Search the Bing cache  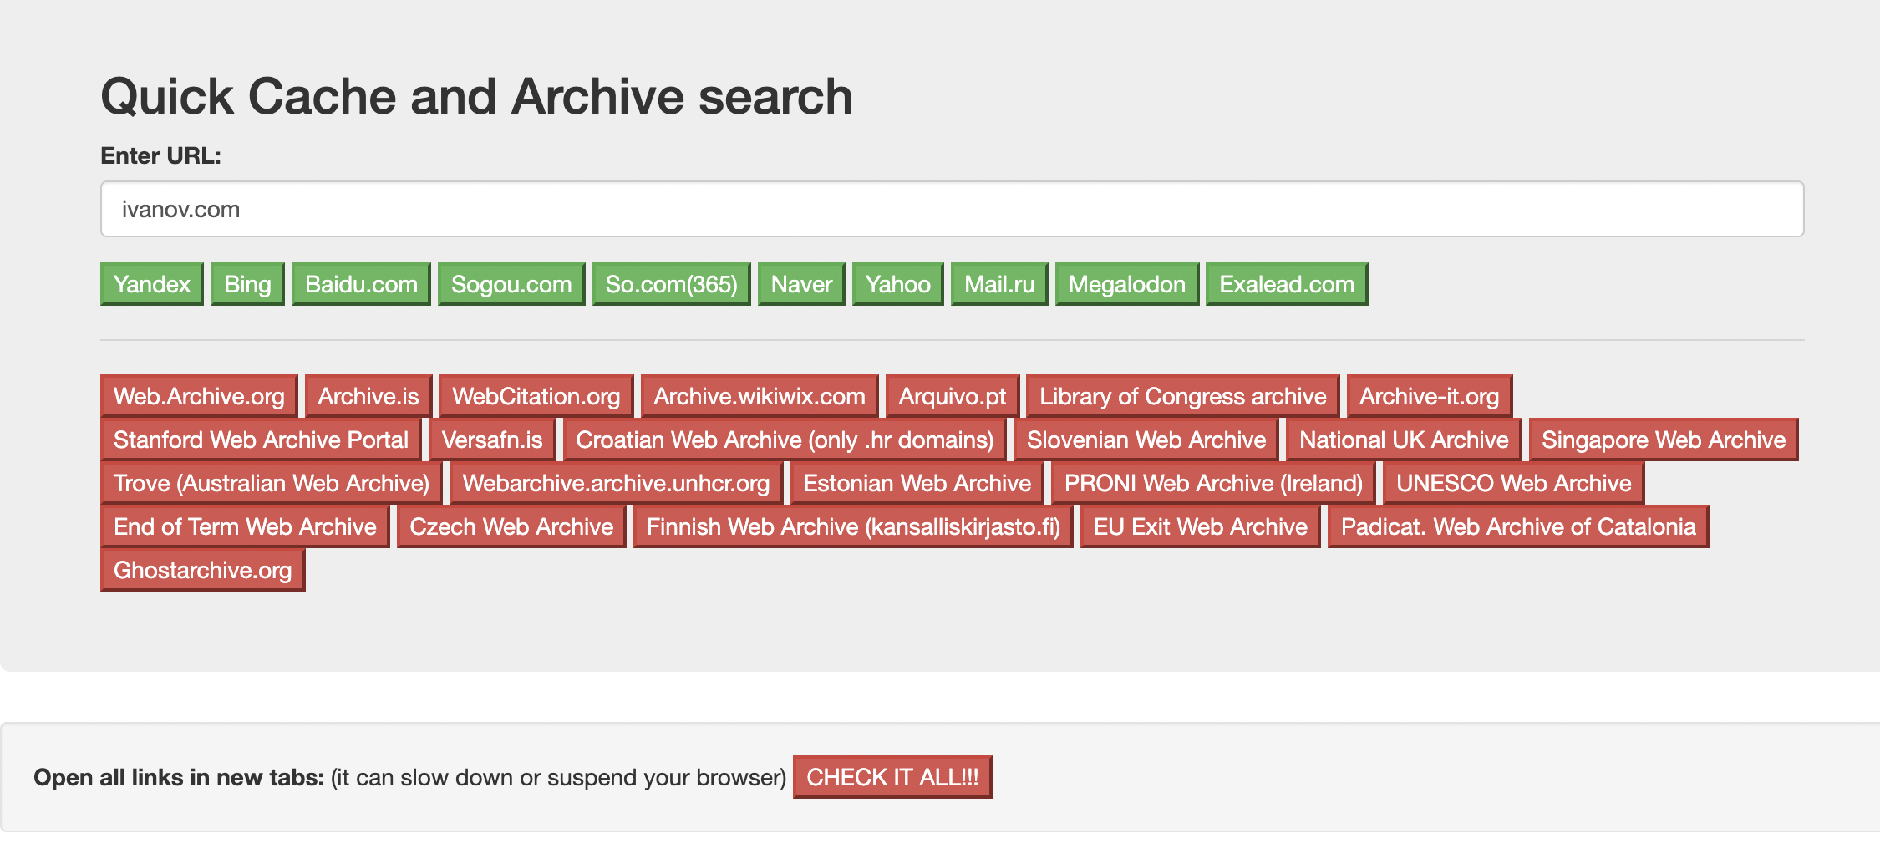point(247,284)
